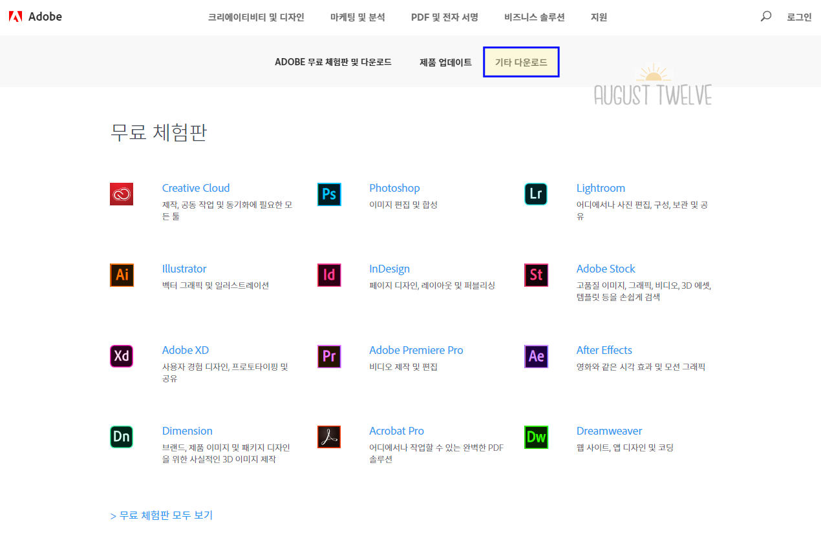Open the PDF 및 전자 서명 menu
Viewport: 821px width, 538px height.
click(445, 17)
